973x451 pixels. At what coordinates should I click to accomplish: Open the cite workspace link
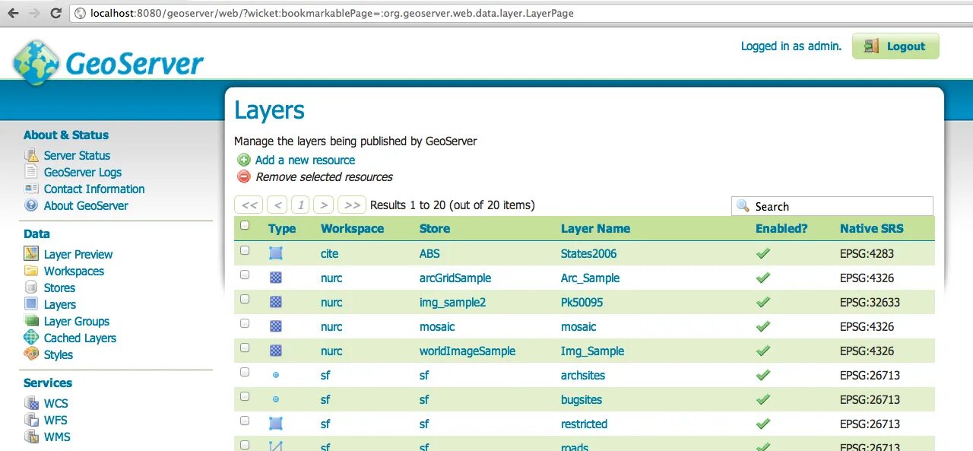[x=329, y=253]
